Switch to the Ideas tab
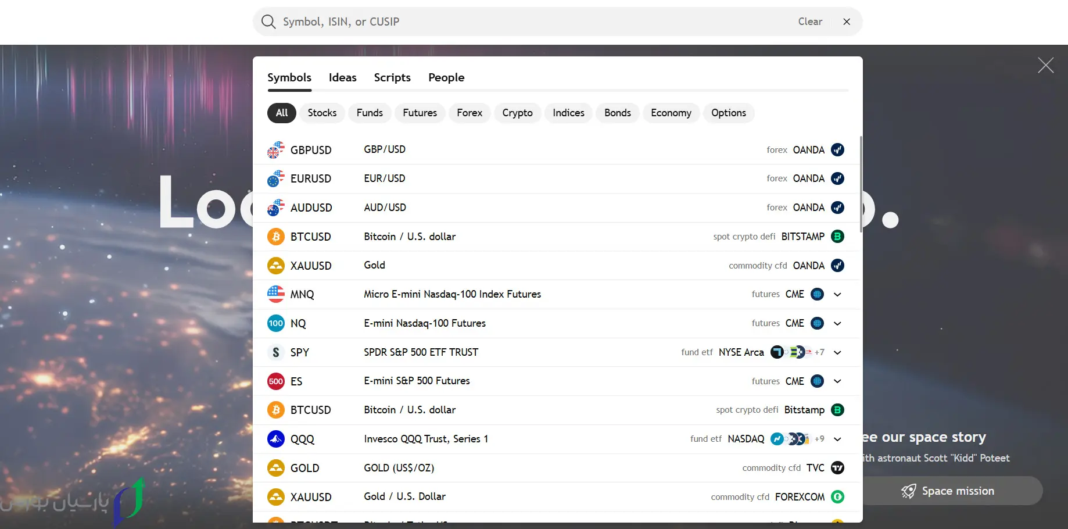Image resolution: width=1068 pixels, height=529 pixels. click(x=343, y=77)
